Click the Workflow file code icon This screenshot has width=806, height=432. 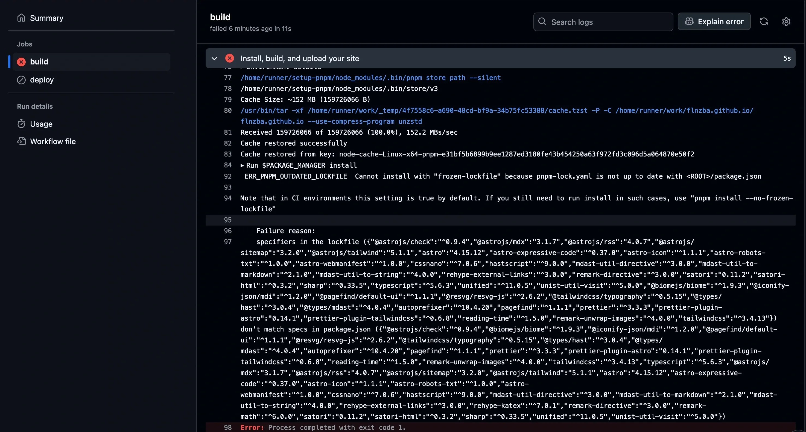[x=21, y=141]
